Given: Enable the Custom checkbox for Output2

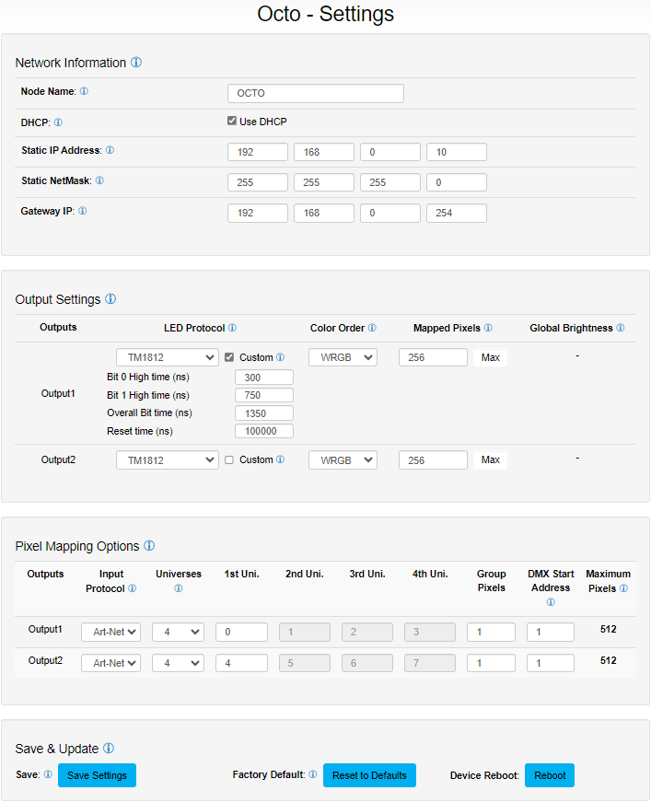Looking at the screenshot, I should 229,459.
